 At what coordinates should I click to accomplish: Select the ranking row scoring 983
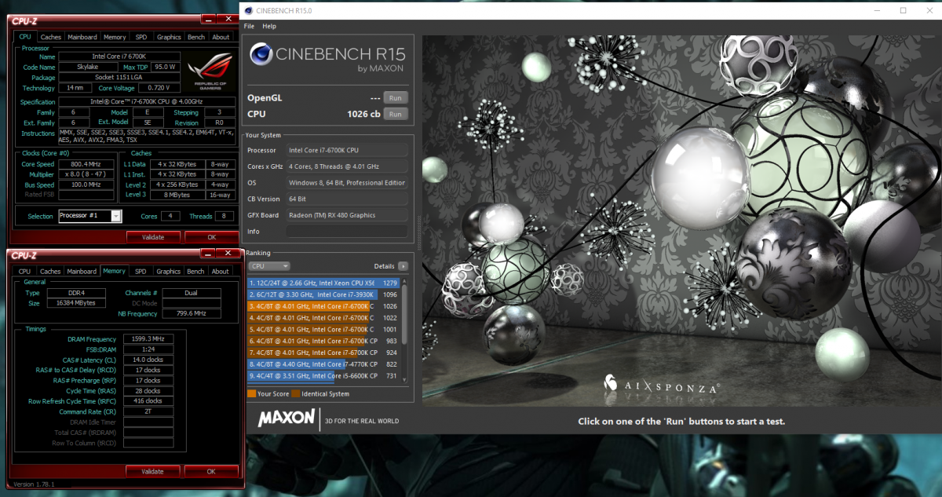(323, 342)
